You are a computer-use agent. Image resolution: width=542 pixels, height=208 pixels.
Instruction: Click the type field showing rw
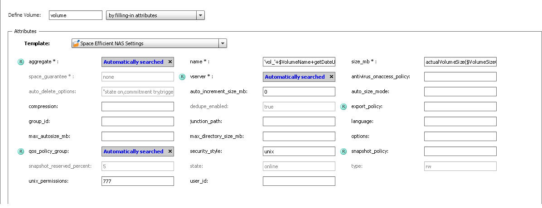[460, 166]
